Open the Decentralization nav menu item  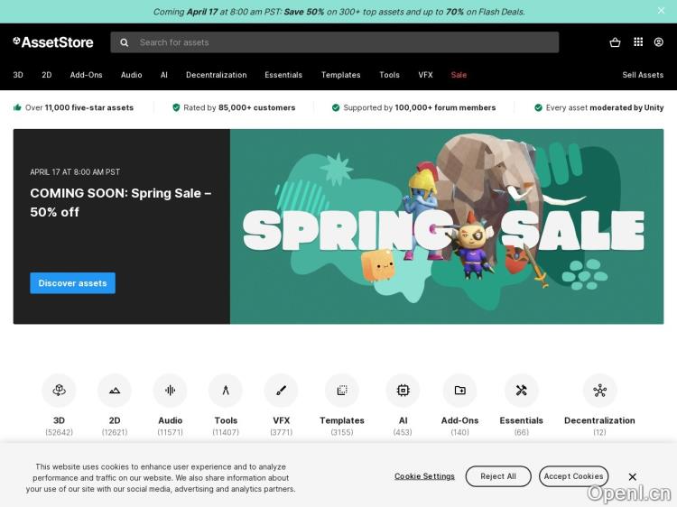(x=217, y=75)
